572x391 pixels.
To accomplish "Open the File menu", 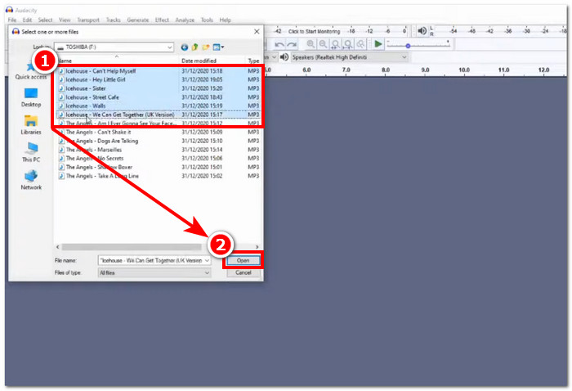I will click(x=12, y=20).
